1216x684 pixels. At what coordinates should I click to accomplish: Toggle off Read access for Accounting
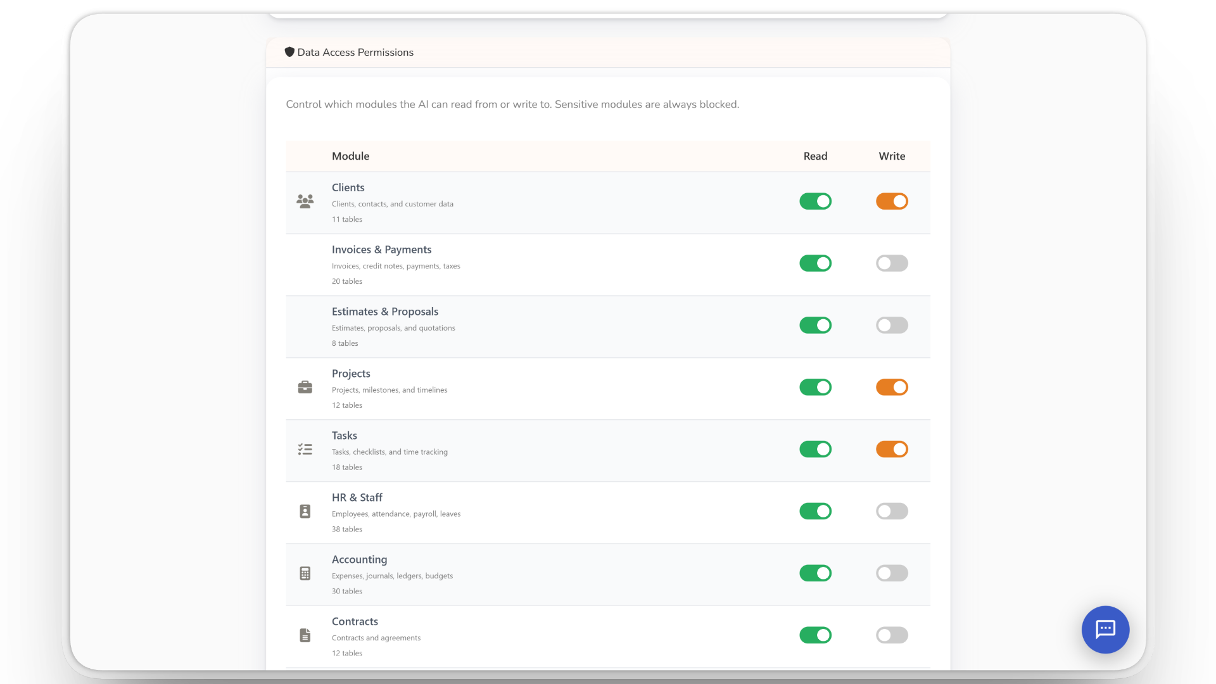click(815, 573)
